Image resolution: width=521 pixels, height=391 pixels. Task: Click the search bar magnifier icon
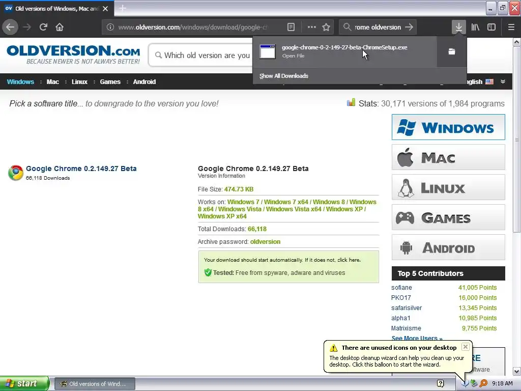pos(347,27)
